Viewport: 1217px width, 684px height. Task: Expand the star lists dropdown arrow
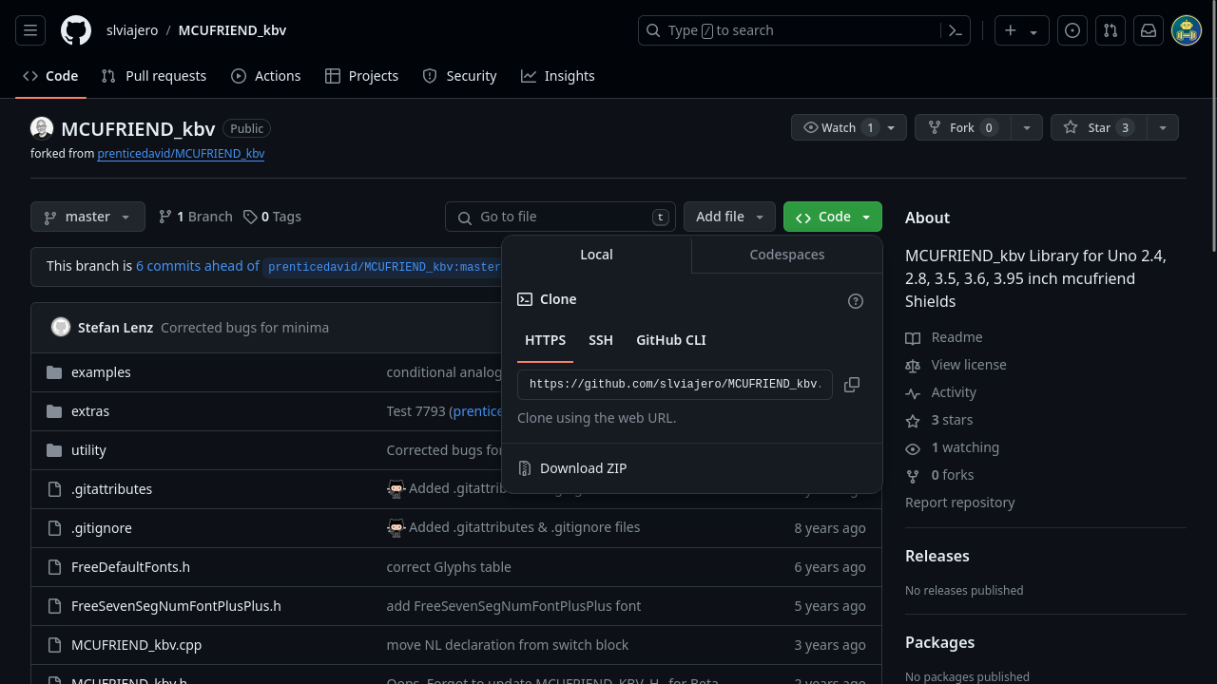coord(1162,127)
